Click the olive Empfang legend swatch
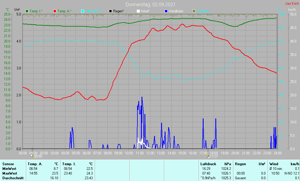 tap(194, 11)
